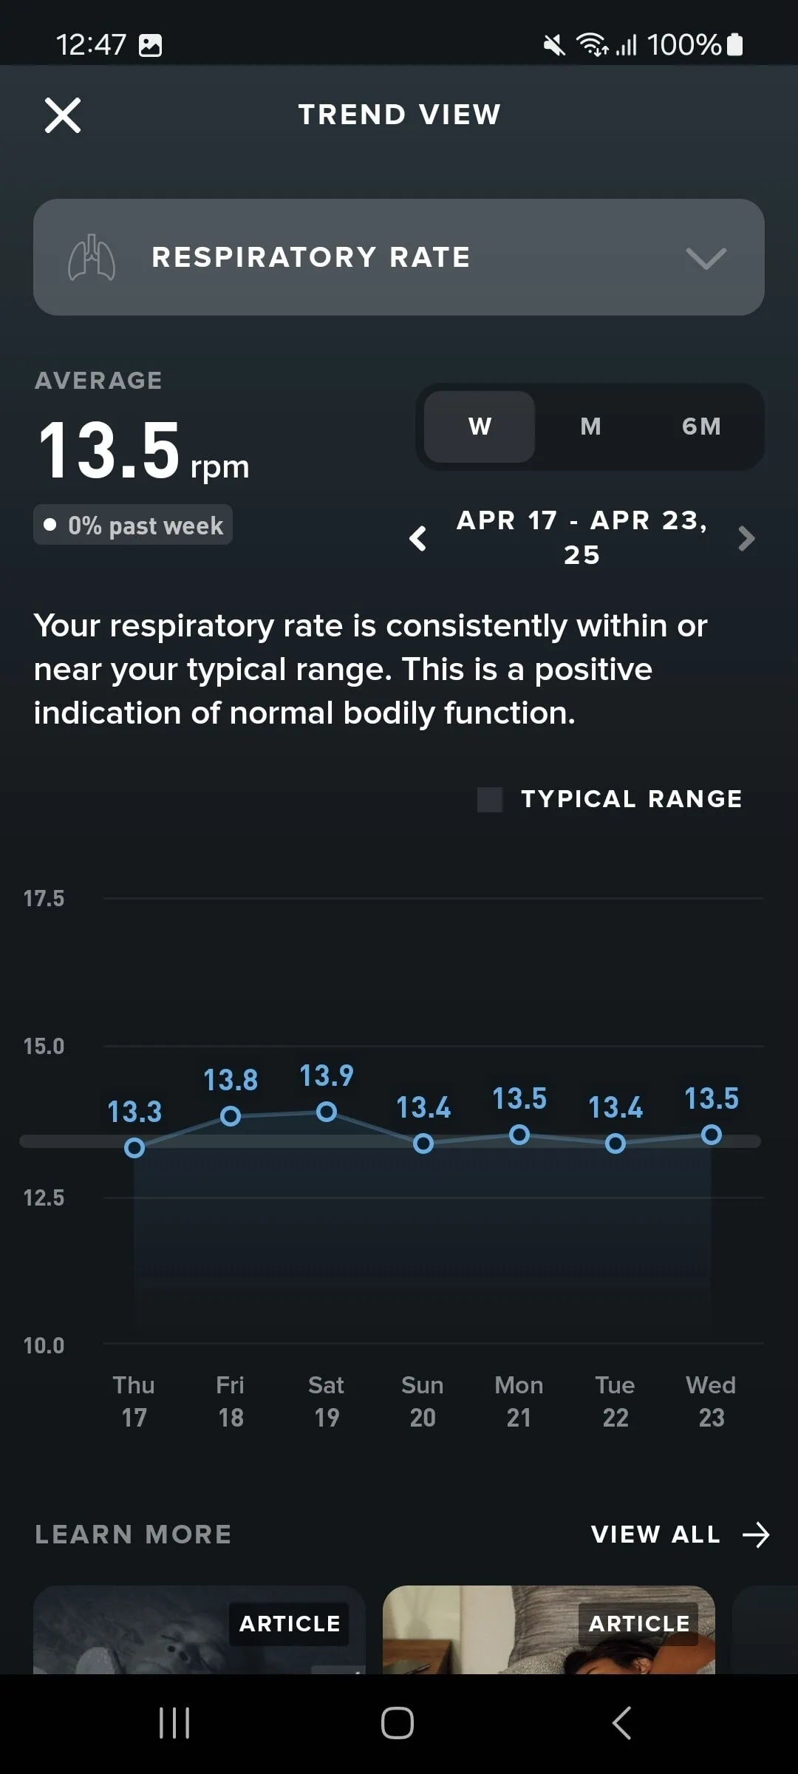This screenshot has height=1774, width=798.
Task: Select the Wed 23 data point
Action: click(x=712, y=1135)
